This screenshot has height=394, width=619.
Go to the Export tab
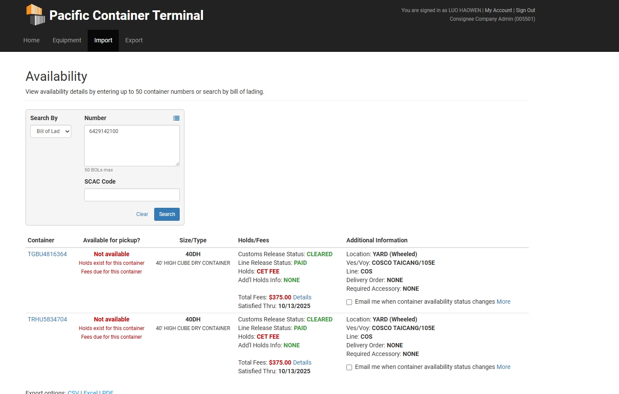(x=134, y=40)
